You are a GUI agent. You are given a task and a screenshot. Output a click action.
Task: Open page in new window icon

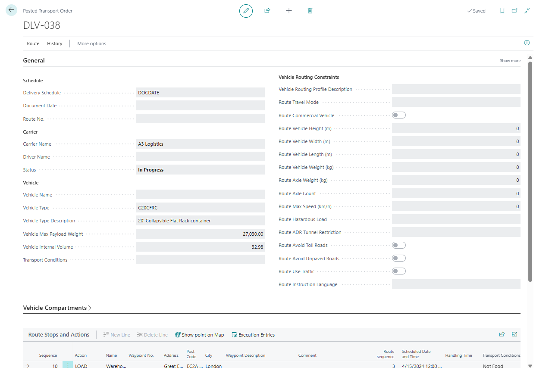(514, 11)
